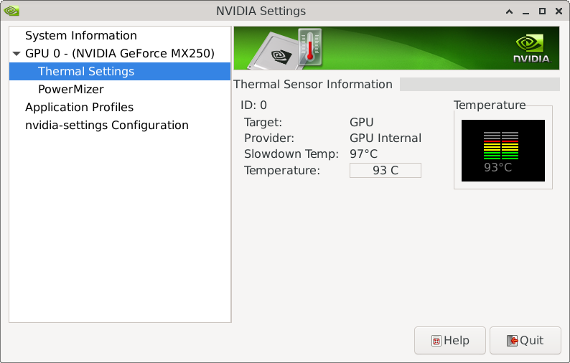Viewport: 570px width, 363px height.
Task: Close the NVIDIA Settings window
Action: click(x=558, y=11)
